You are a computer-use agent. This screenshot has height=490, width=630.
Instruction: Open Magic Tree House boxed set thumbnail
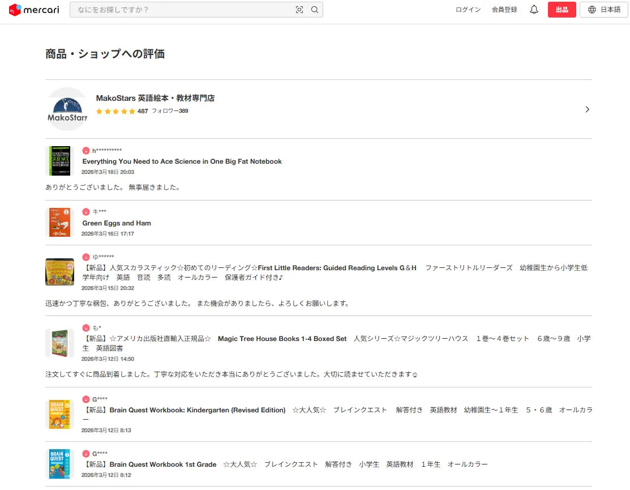point(59,343)
